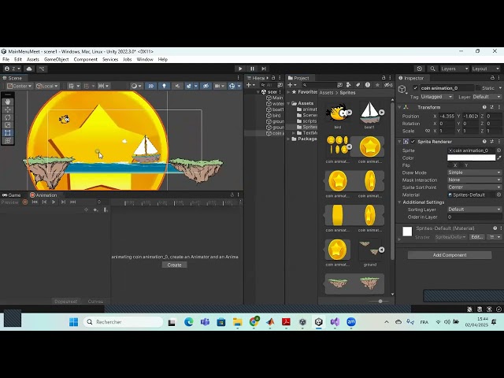This screenshot has height=378, width=504.
Task: Open the Sprite Renderer Color swatch
Action: [x=471, y=157]
